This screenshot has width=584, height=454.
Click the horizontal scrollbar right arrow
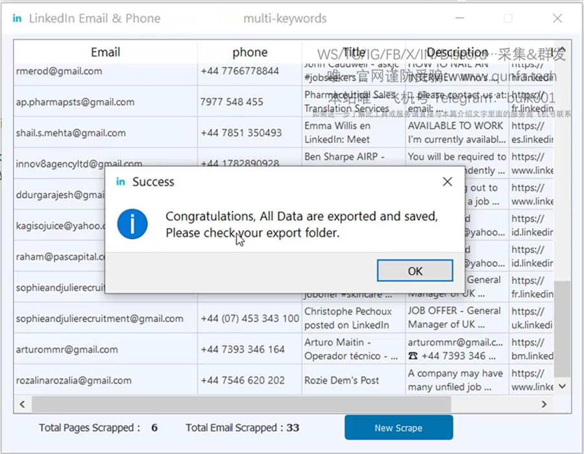(544, 405)
